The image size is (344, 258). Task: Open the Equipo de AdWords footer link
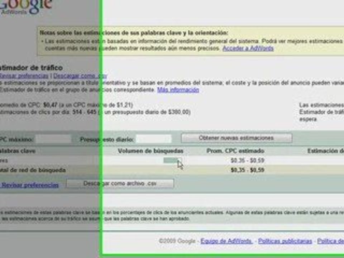pyautogui.click(x=226, y=241)
